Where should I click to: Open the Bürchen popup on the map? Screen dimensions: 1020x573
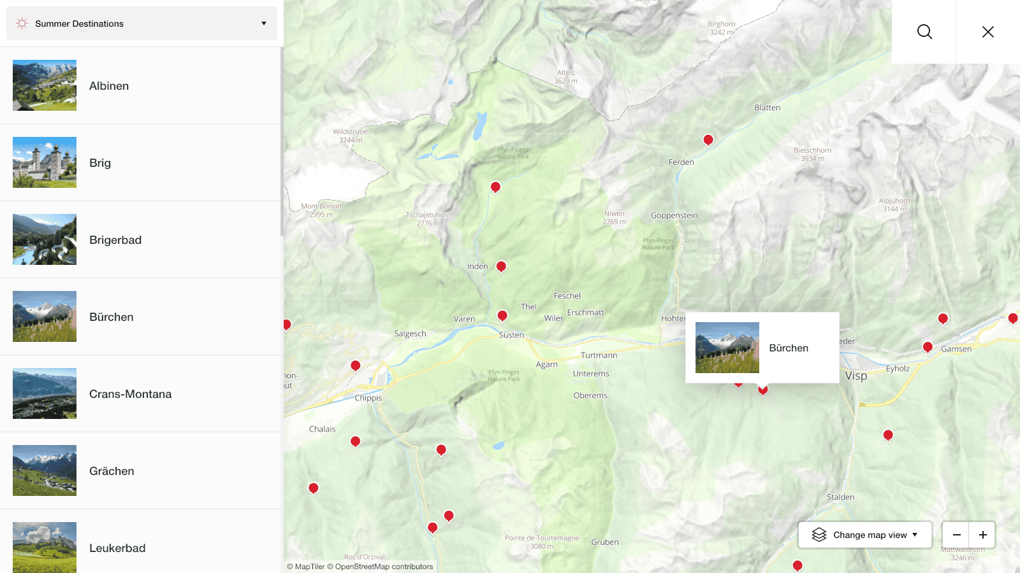coord(762,348)
